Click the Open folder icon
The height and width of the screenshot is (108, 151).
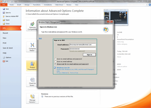point(4,20)
